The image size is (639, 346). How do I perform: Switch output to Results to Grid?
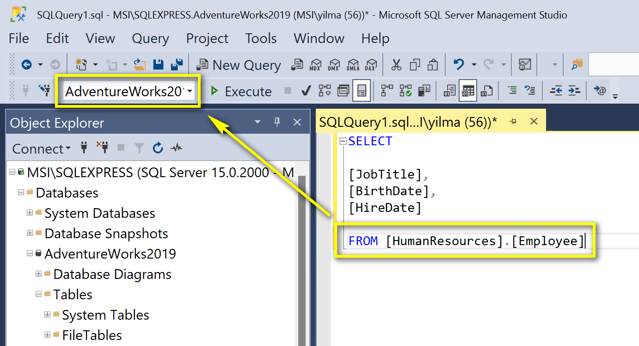468,91
